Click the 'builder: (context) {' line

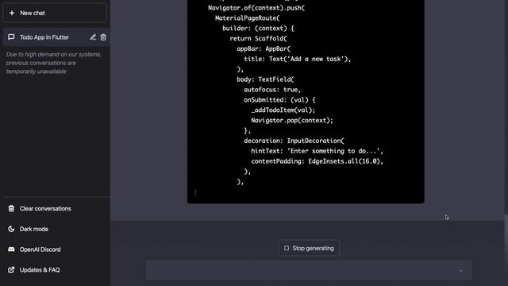258,29
